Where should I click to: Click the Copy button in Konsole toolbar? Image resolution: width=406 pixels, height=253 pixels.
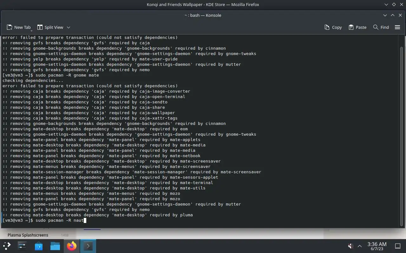(x=333, y=27)
